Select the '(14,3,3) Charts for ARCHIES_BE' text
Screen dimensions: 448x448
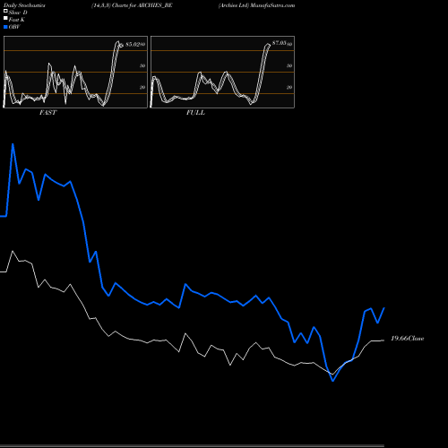pyautogui.click(x=132, y=5)
